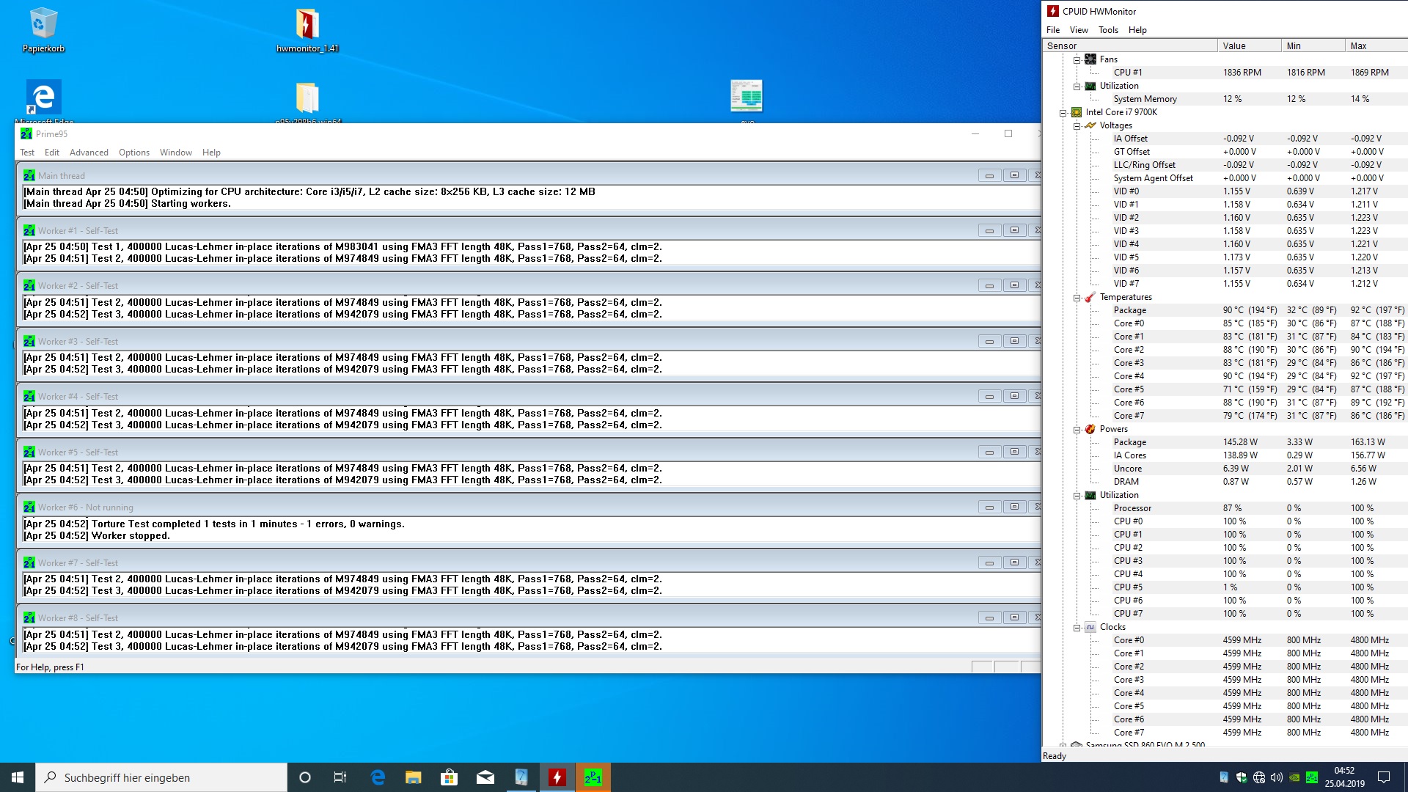Select the LLC/Ring Offset voltage row

click(1225, 165)
